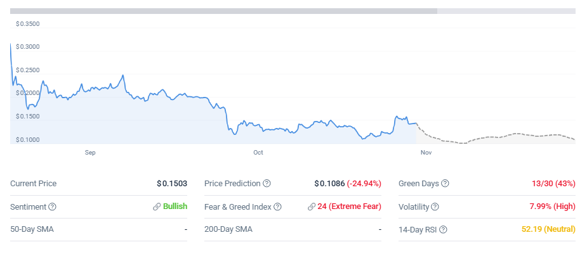Open the Sentiment help tooltip icon
This screenshot has width=587, height=254.
click(x=53, y=206)
